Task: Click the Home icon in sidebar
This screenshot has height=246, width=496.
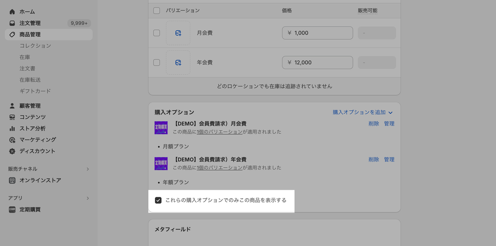Action: coord(12,12)
